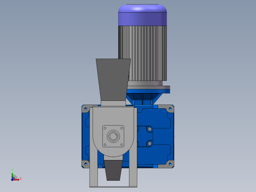Select the purple motor fan cover
This screenshot has width=256, height=192.
[x=142, y=15]
